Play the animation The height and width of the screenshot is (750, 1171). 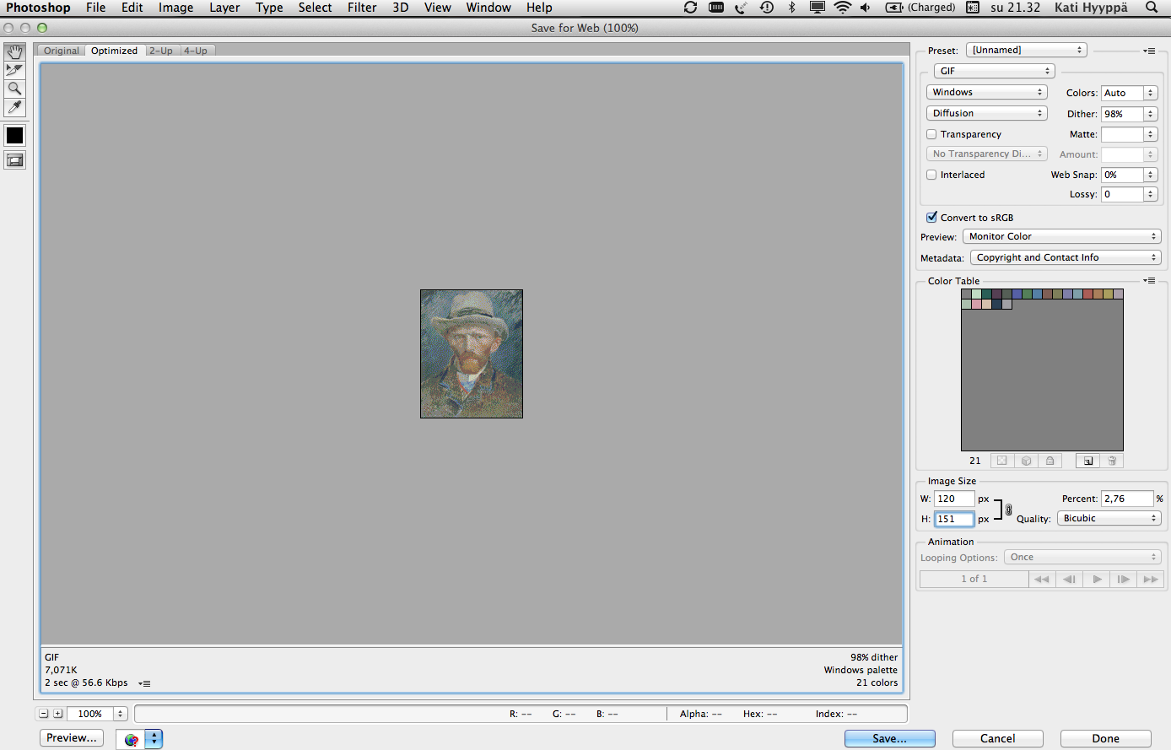[x=1097, y=579]
